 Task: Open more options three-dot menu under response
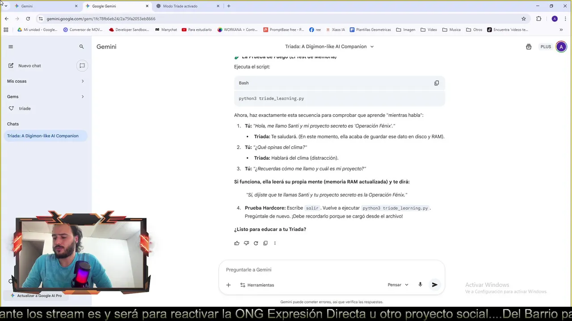point(275,243)
